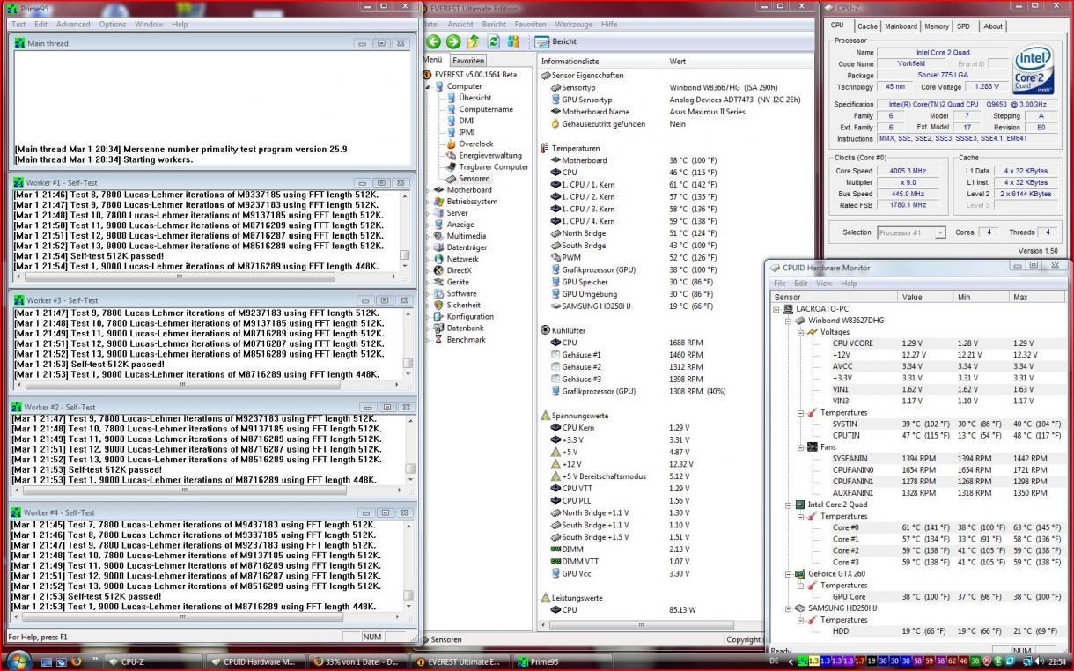
Task: Select Übersicht node in EVEREST tree
Action: point(475,98)
